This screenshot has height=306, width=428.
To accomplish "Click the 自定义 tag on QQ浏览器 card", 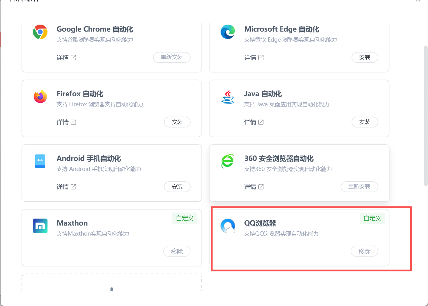I will click(372, 218).
